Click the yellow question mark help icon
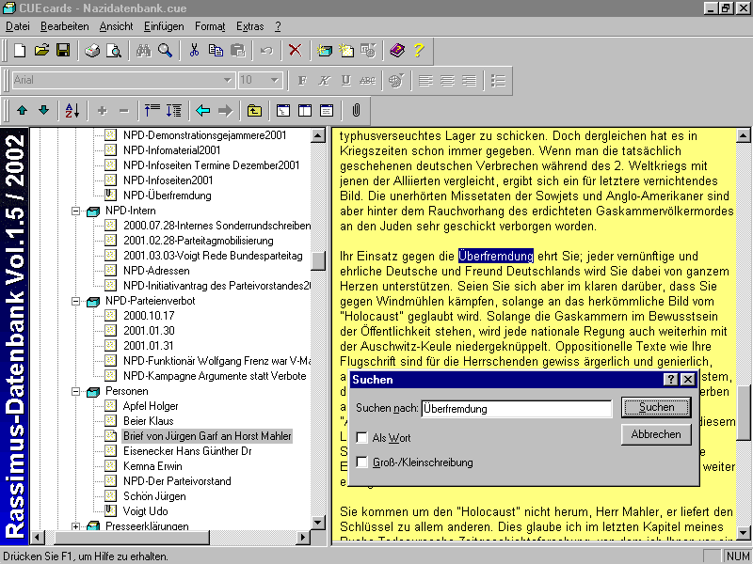 pos(419,51)
